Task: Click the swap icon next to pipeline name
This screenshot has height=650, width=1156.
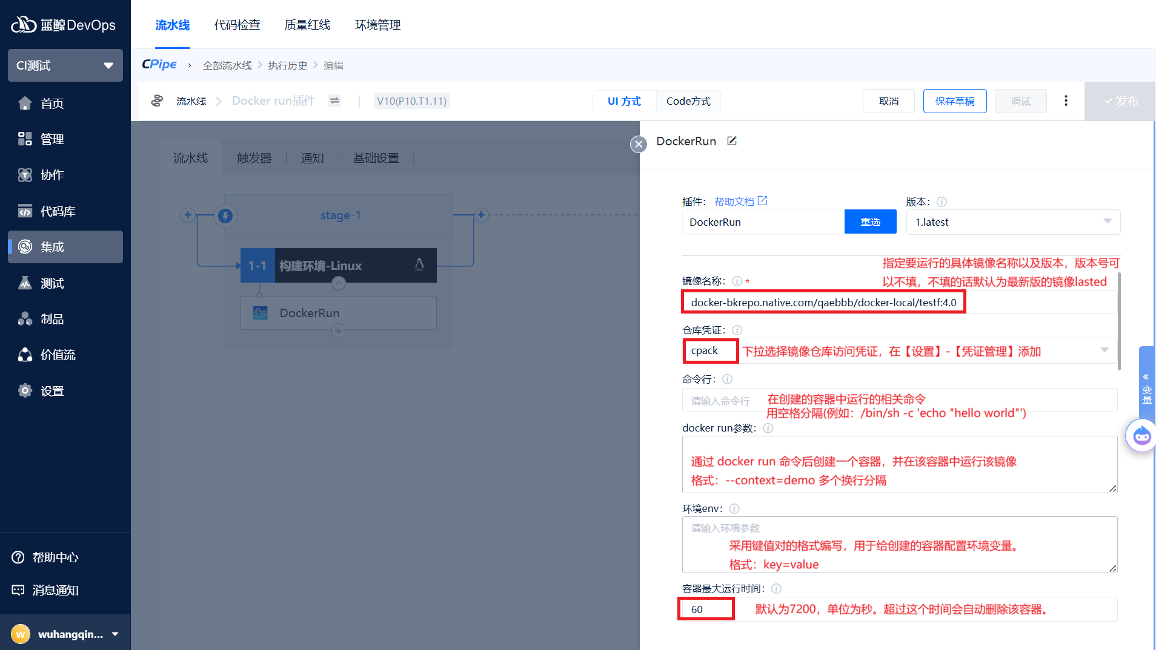Action: [x=334, y=101]
